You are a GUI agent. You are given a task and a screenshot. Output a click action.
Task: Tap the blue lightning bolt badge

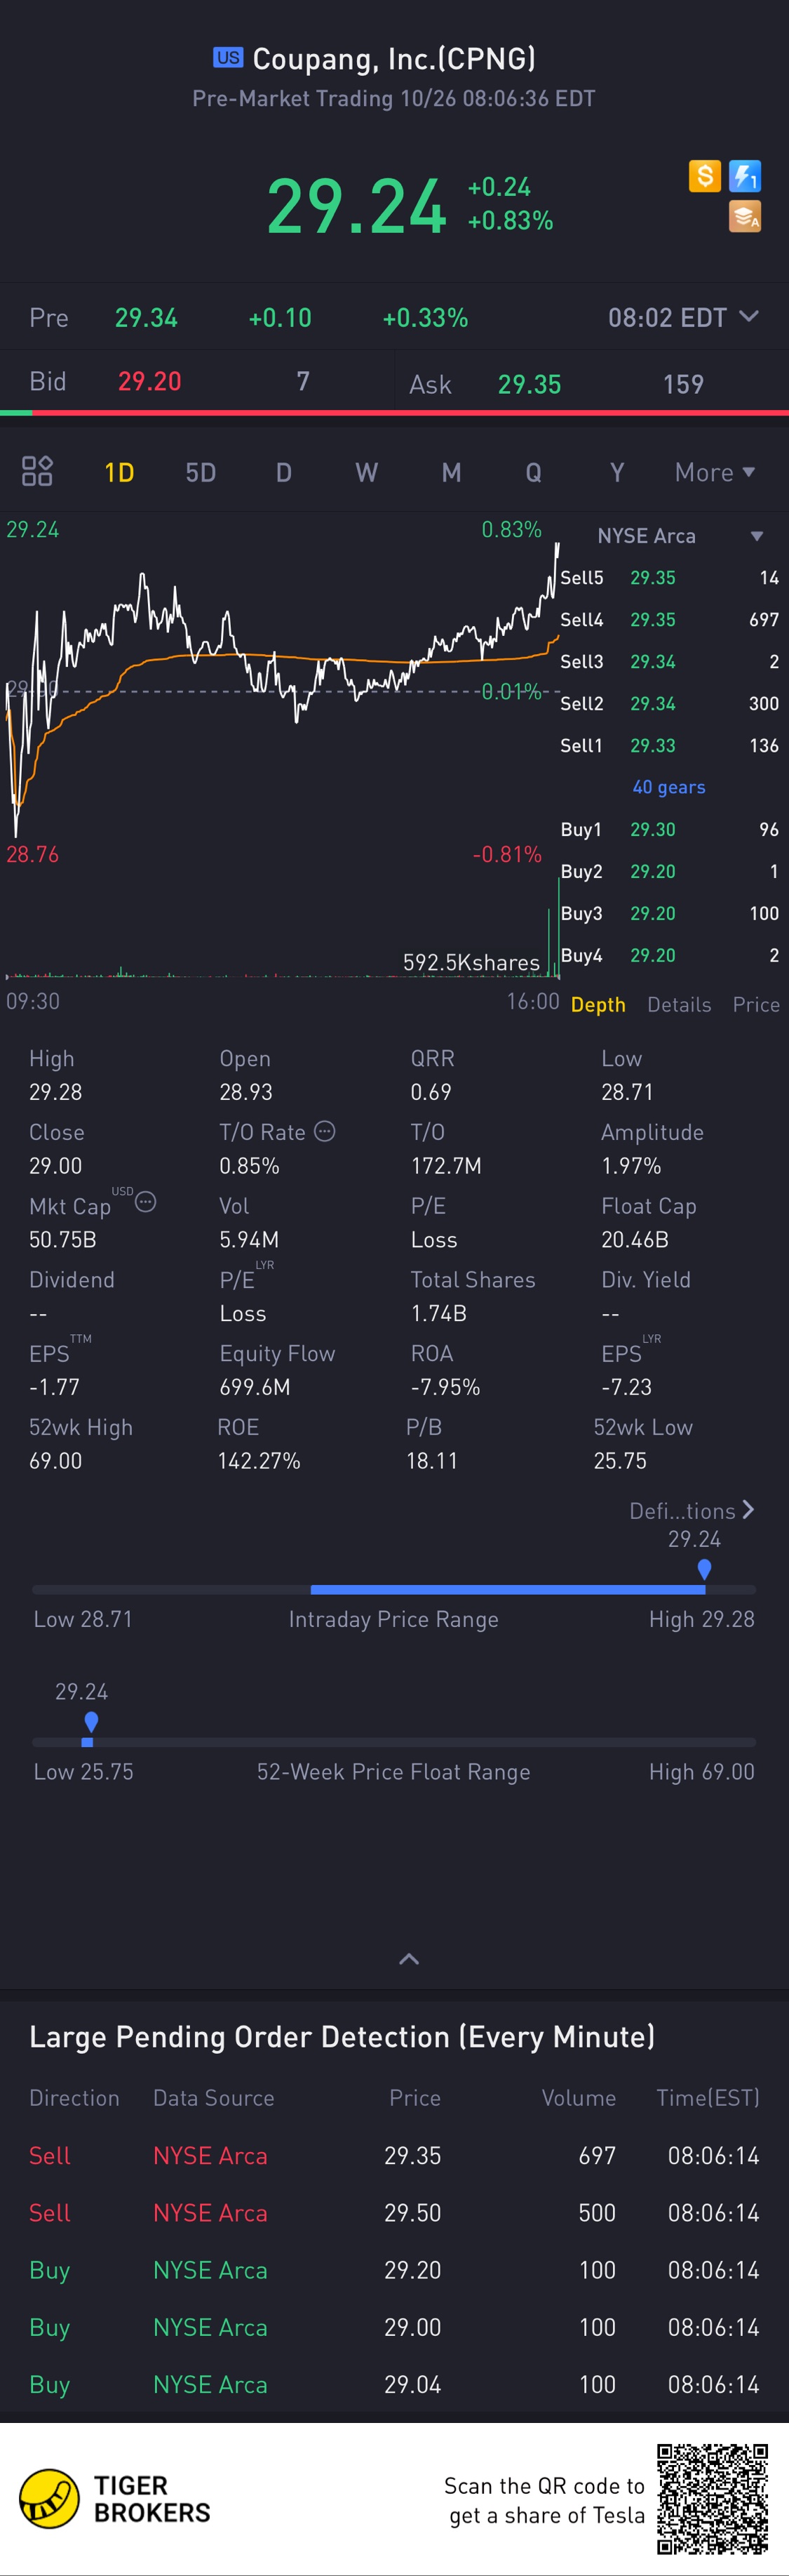click(745, 176)
